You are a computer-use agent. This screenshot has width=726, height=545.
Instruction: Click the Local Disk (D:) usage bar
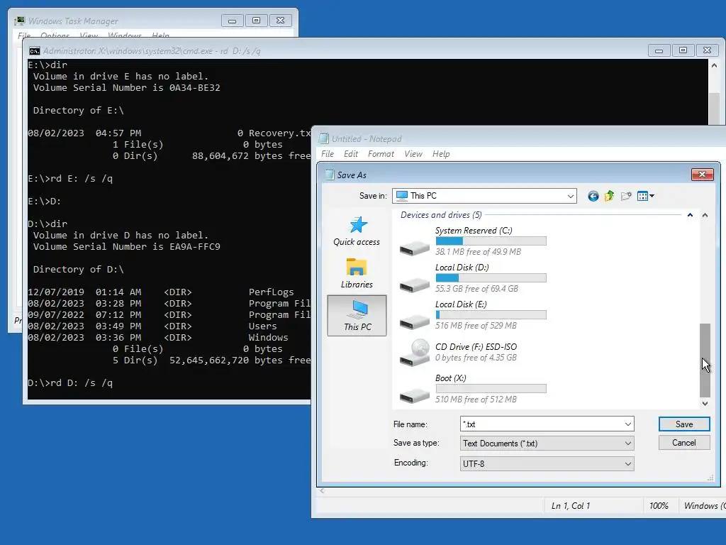point(491,277)
